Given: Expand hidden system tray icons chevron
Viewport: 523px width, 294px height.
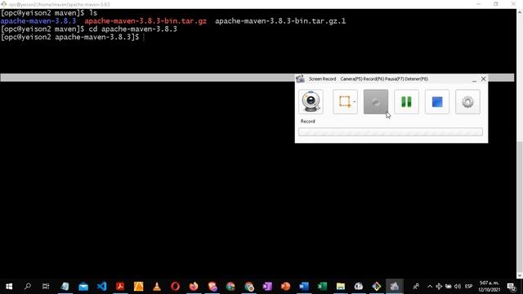Looking at the screenshot, I should (x=430, y=287).
